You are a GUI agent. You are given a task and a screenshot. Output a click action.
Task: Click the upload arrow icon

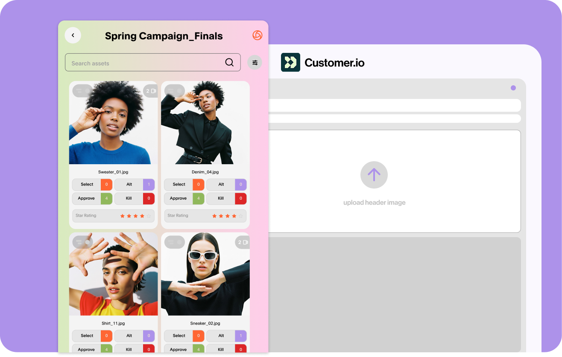[x=374, y=175]
